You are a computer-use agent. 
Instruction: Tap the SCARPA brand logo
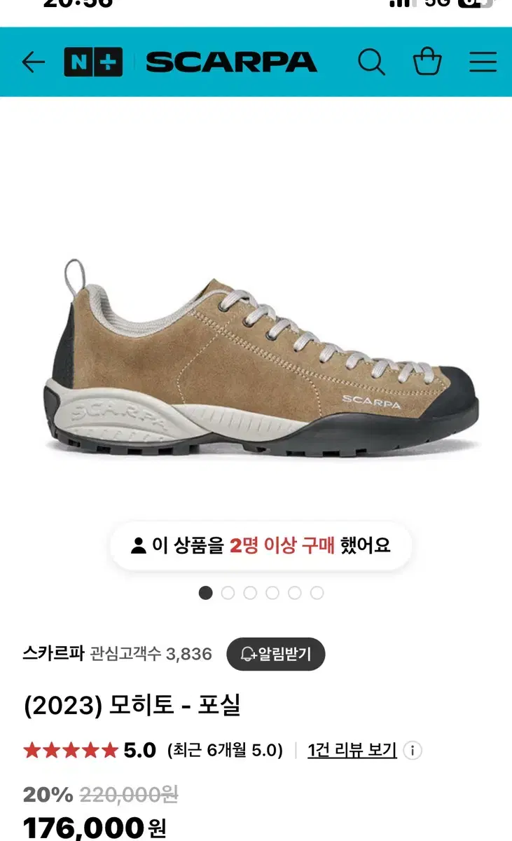coord(231,62)
